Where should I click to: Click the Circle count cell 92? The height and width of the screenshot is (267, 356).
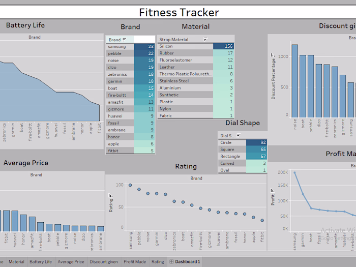(256, 142)
